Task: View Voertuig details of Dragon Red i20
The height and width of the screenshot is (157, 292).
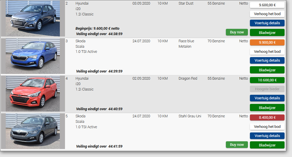Action: [267, 98]
